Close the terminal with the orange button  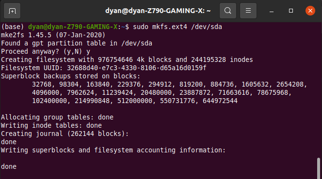(x=310, y=11)
